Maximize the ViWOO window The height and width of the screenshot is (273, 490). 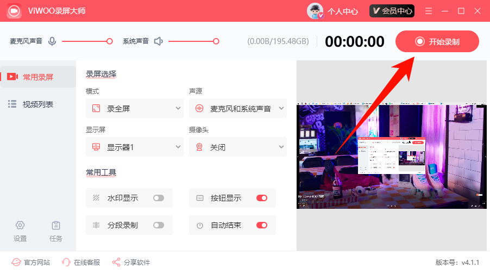click(x=461, y=11)
